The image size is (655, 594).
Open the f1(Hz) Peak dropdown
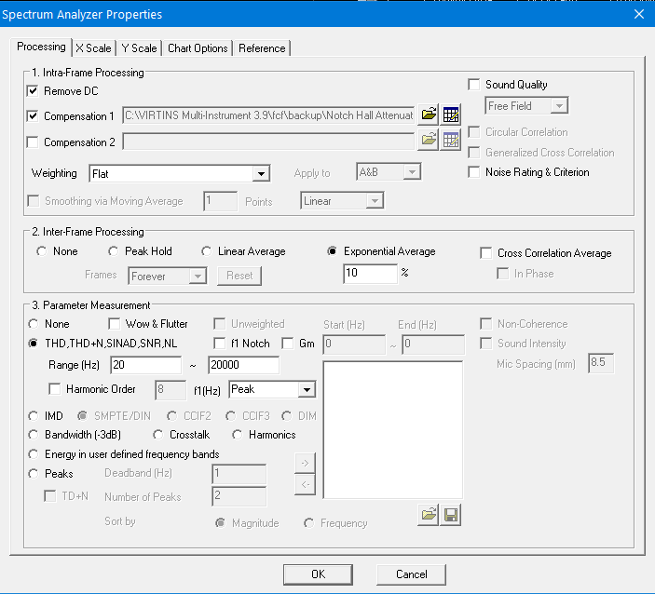tap(307, 389)
